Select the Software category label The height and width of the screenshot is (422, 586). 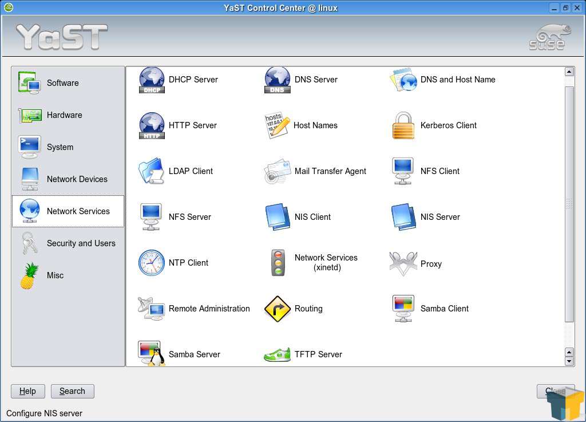pyautogui.click(x=63, y=83)
